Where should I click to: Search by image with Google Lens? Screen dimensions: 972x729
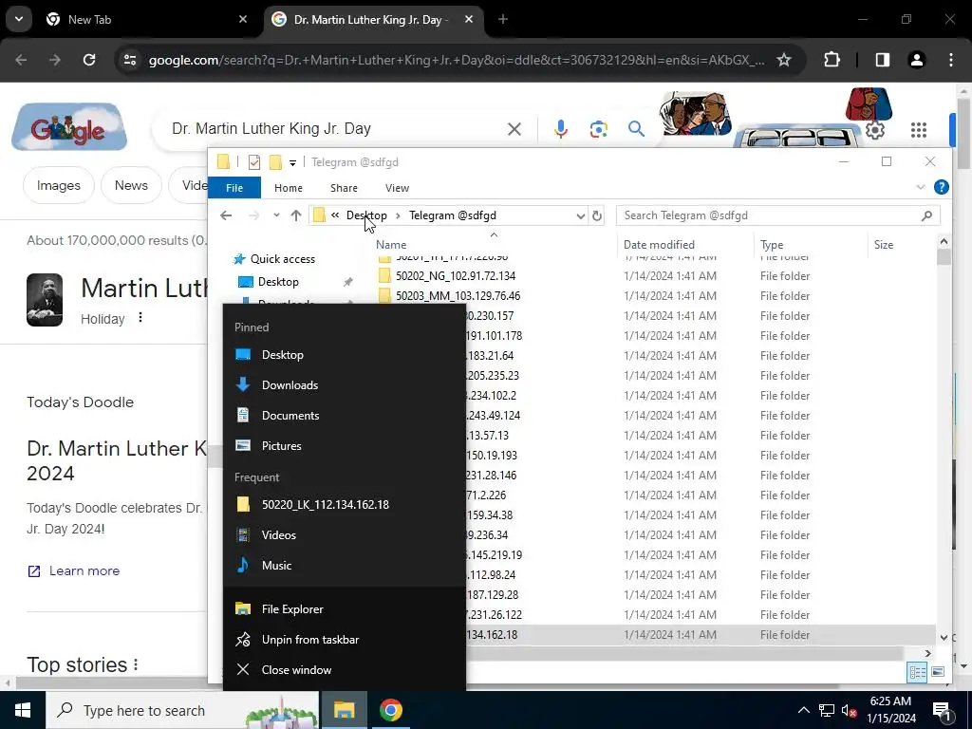tap(598, 129)
